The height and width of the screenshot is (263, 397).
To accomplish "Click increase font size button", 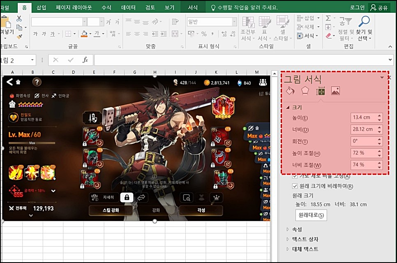I will point(108,22).
